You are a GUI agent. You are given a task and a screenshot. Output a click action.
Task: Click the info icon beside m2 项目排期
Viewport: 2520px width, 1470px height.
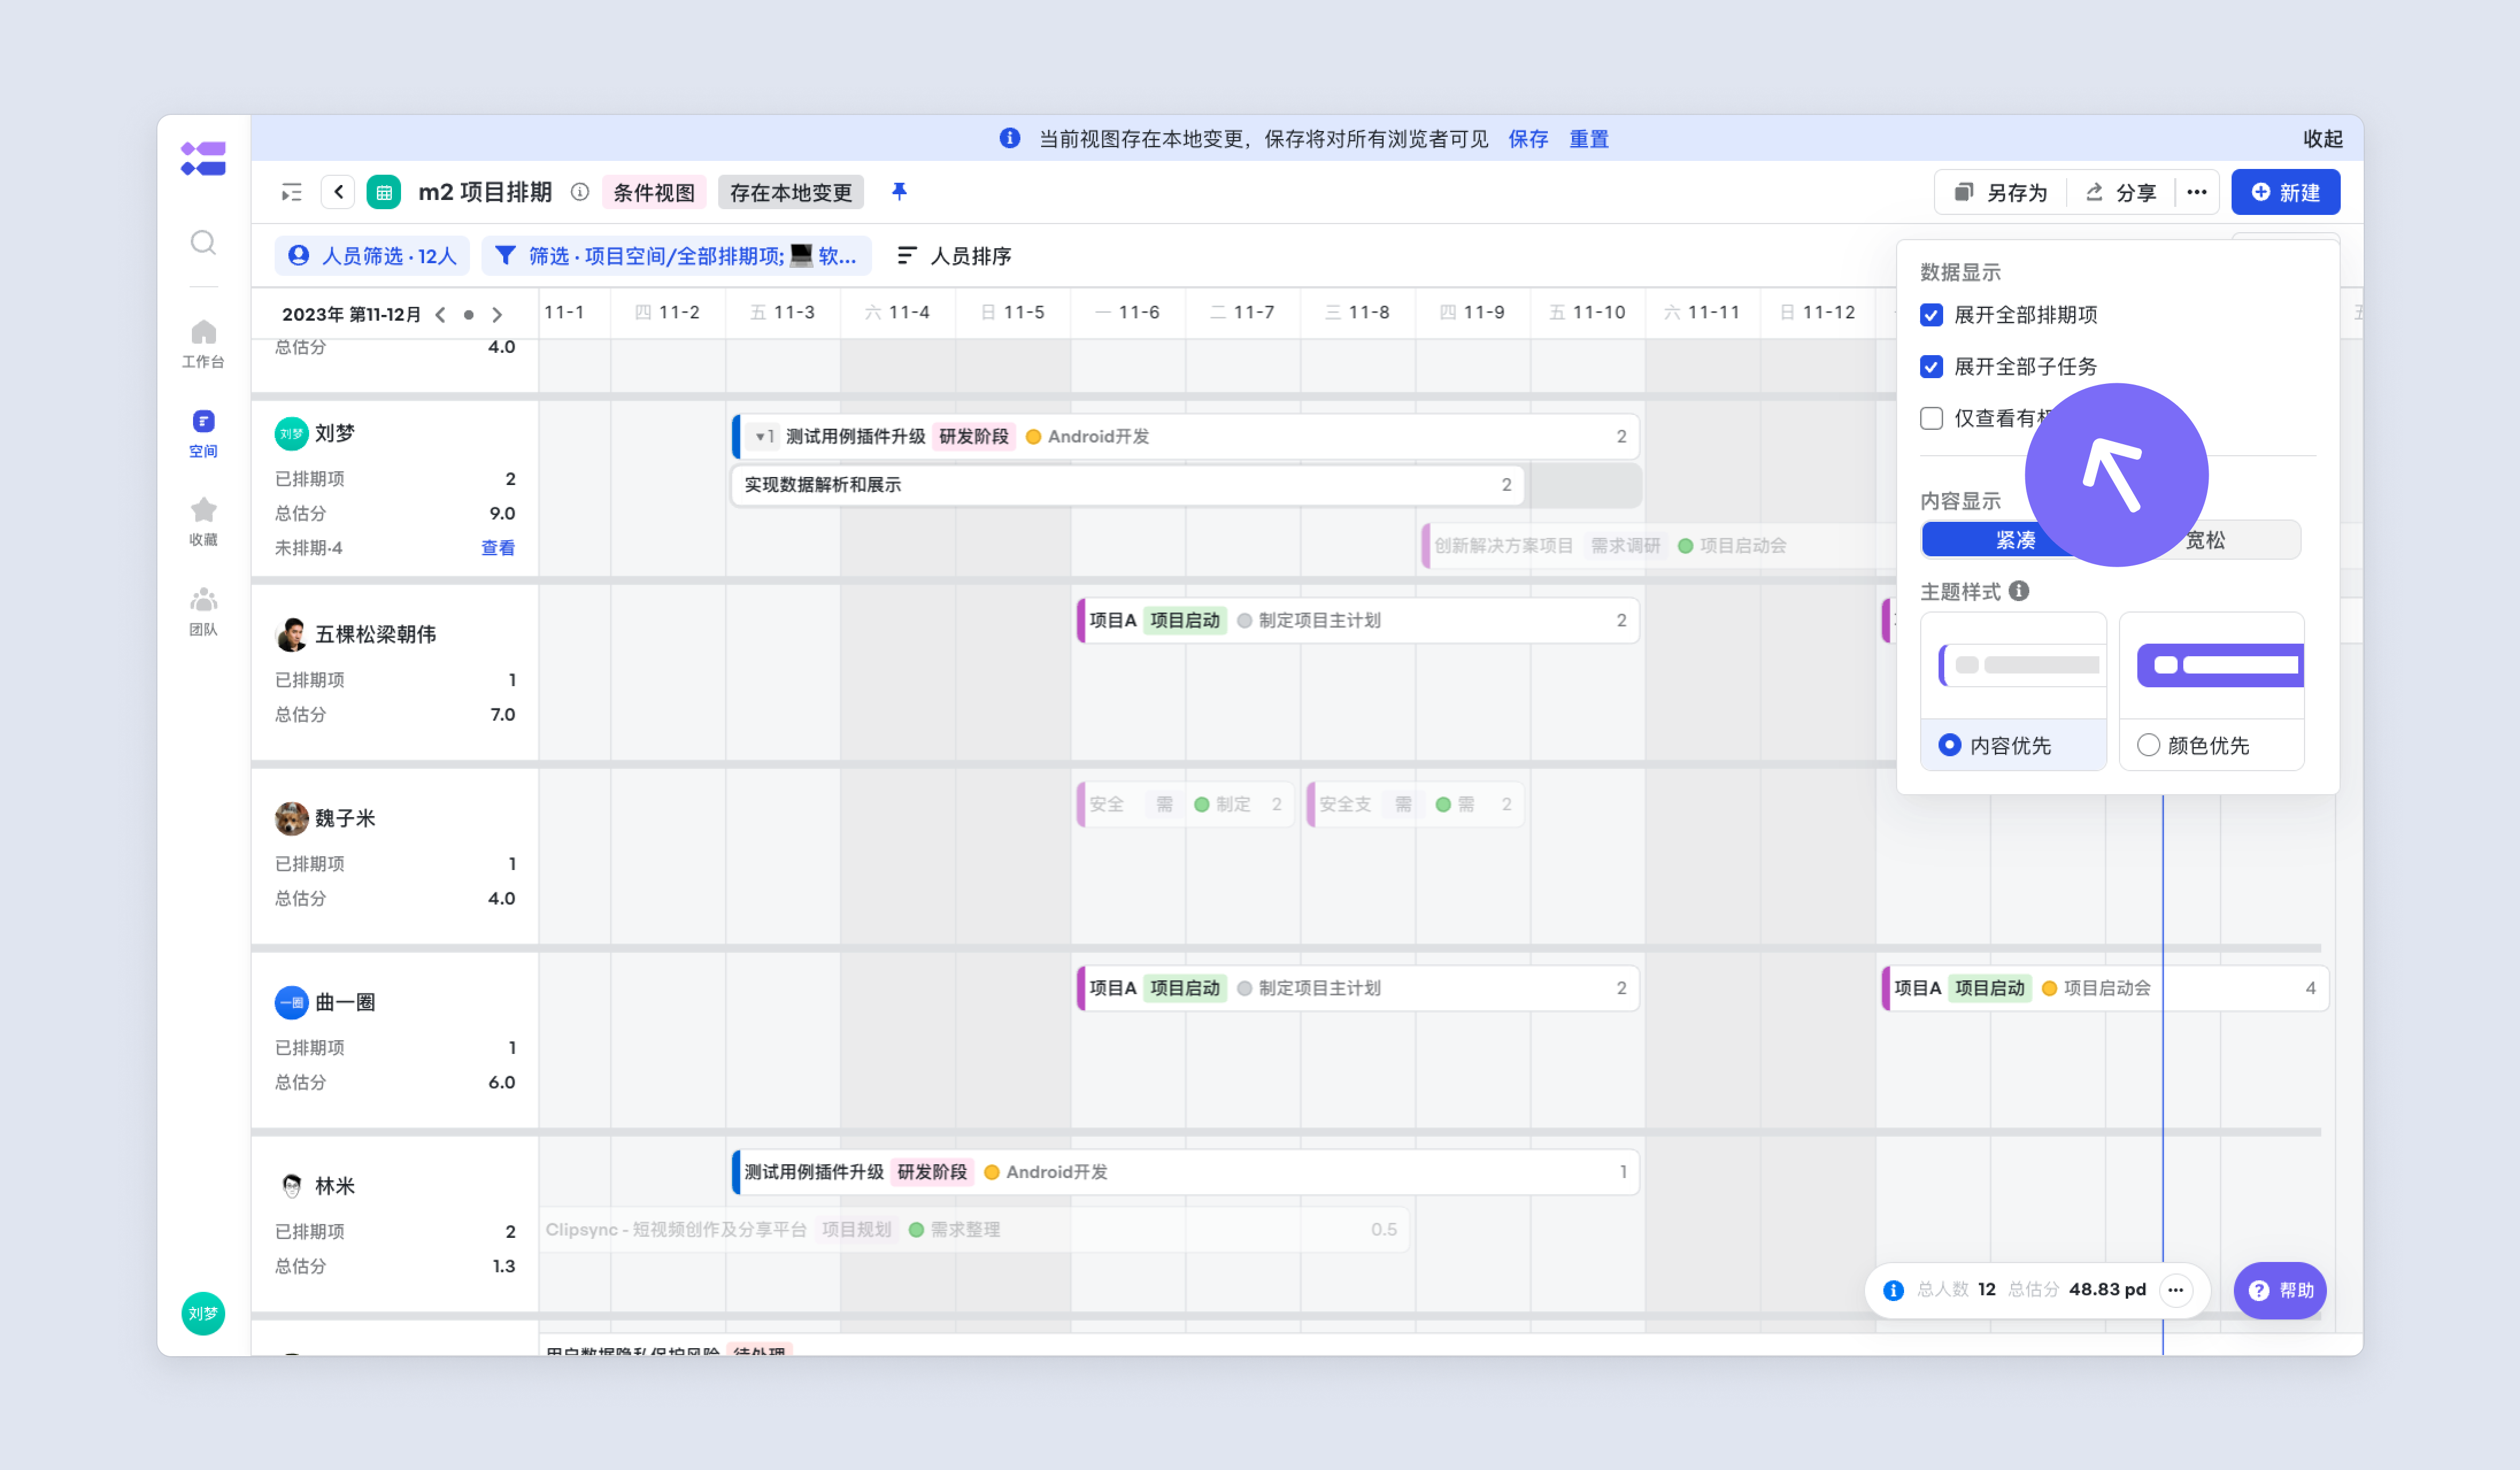click(580, 192)
